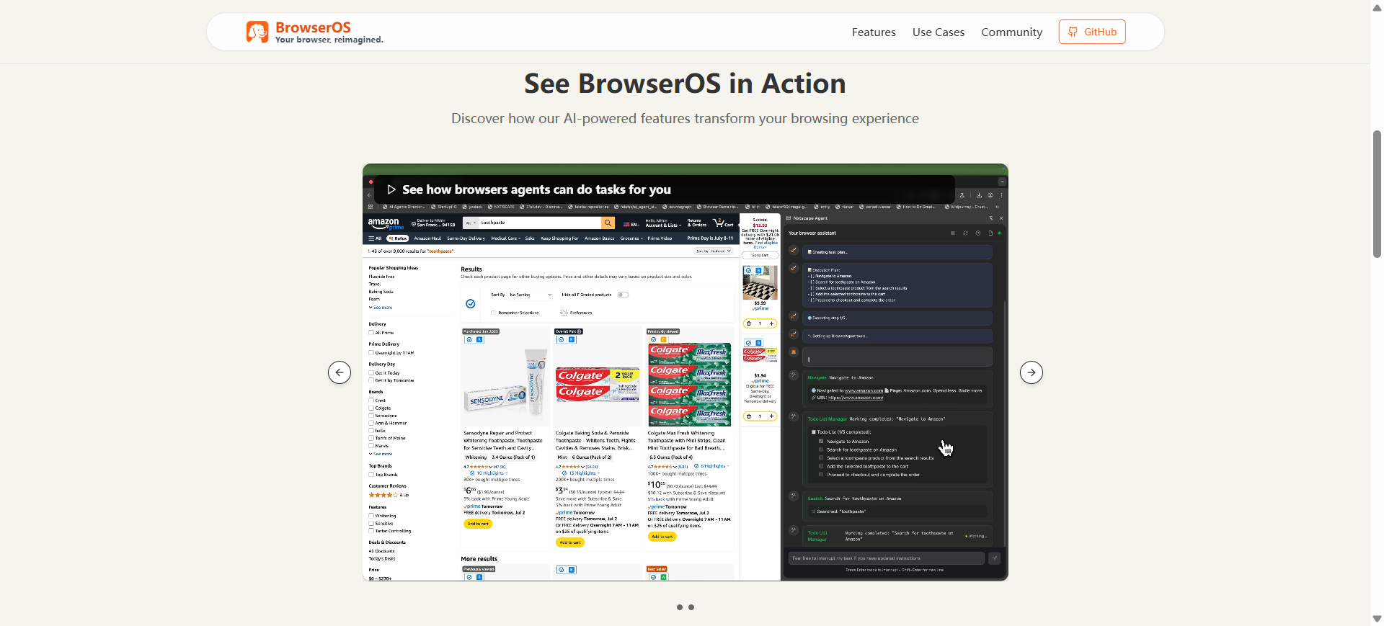Filter by four stars & Up reviews

389,495
